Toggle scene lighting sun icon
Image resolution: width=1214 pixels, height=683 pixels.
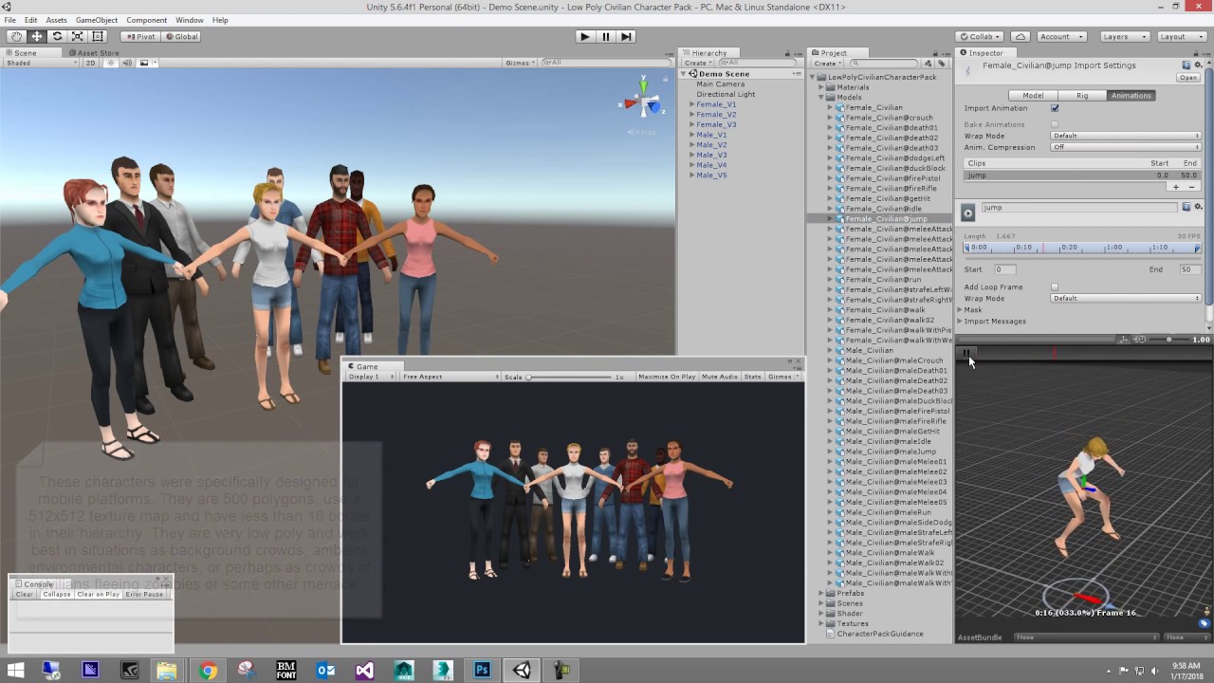[111, 63]
